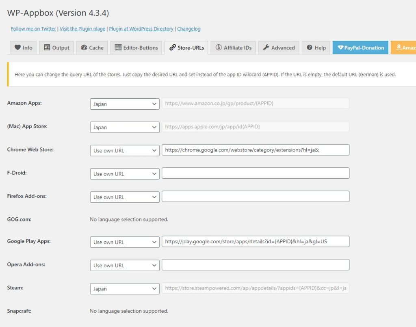
Task: Click the empty Opera Add-ons URL field
Action: pos(256,265)
